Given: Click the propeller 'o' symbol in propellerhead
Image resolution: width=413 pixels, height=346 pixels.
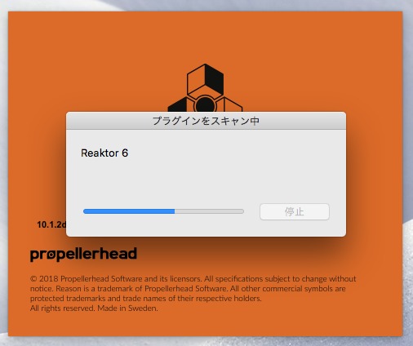Looking at the screenshot, I should (x=51, y=255).
